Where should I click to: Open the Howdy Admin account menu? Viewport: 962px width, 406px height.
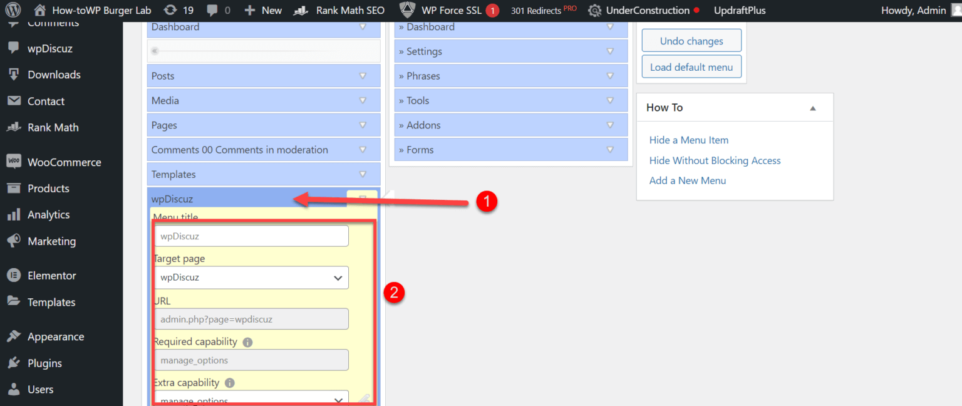point(914,10)
